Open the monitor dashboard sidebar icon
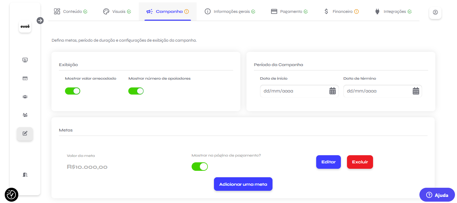The image size is (457, 203). pyautogui.click(x=25, y=60)
